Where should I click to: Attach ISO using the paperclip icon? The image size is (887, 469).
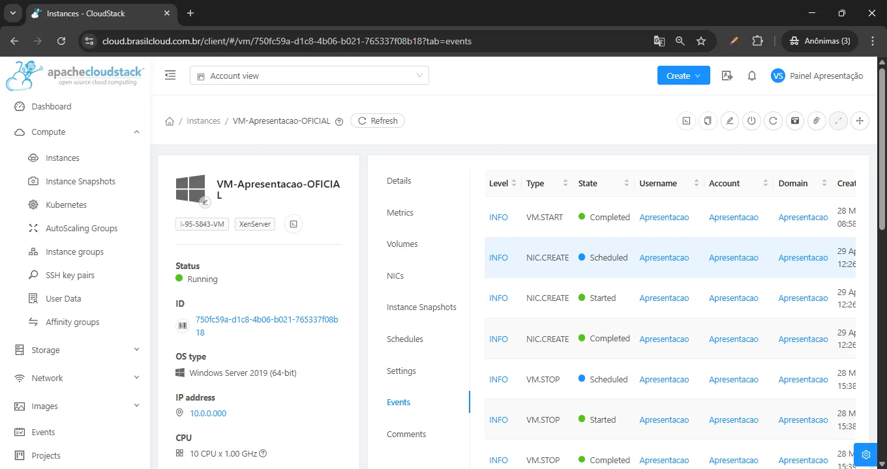817,121
